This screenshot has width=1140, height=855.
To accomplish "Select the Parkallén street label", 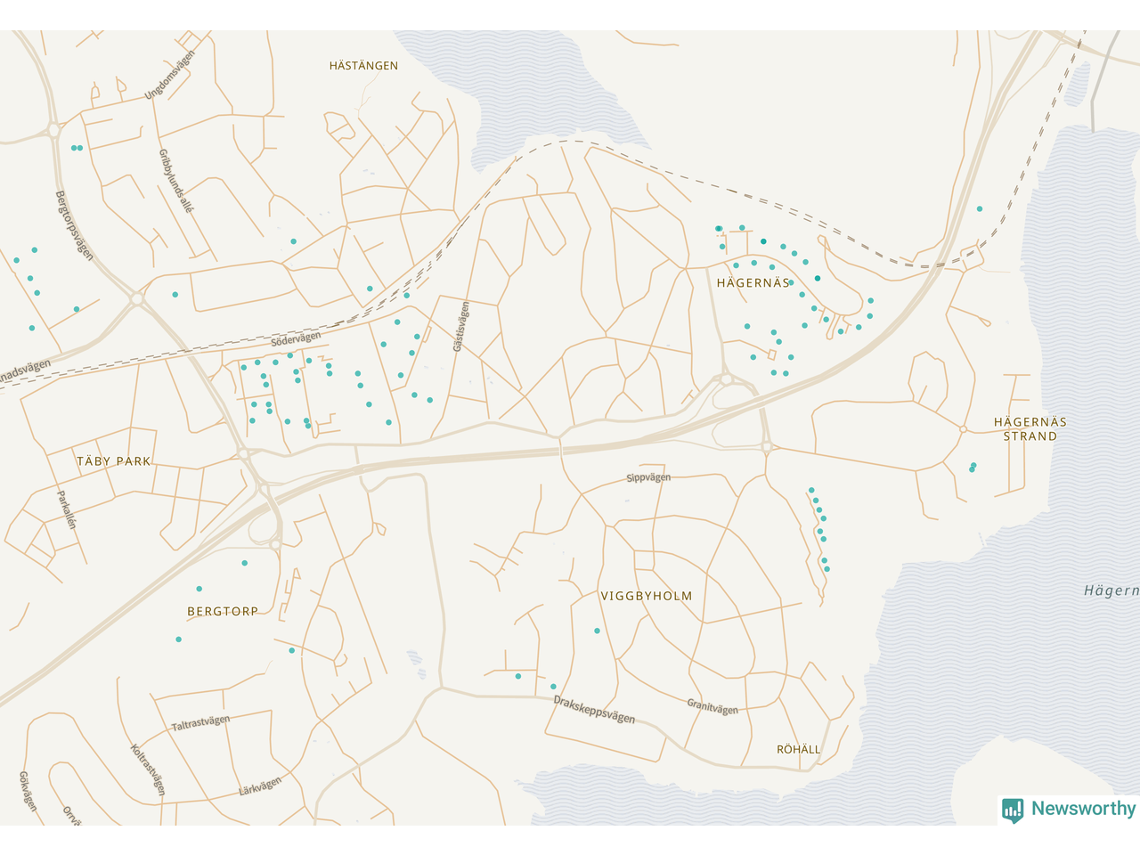I will [x=67, y=510].
